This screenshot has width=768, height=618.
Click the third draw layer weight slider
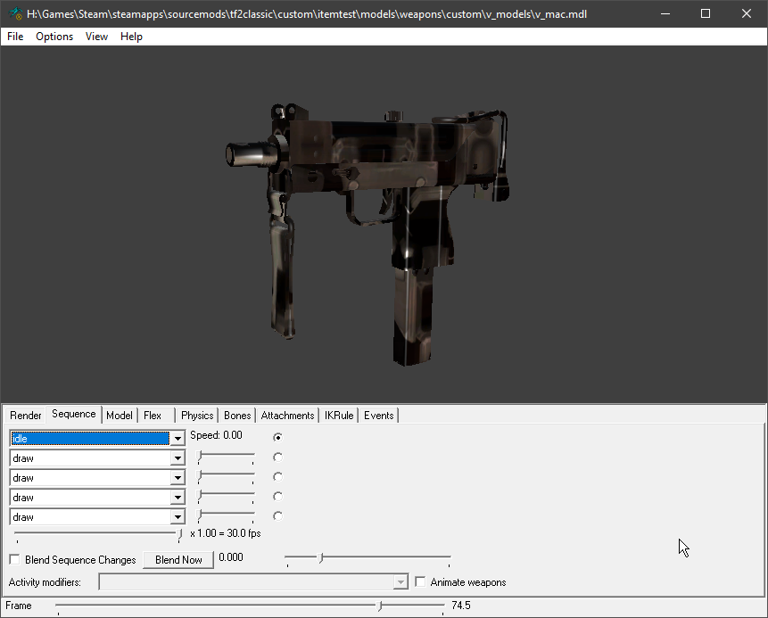tap(226, 497)
